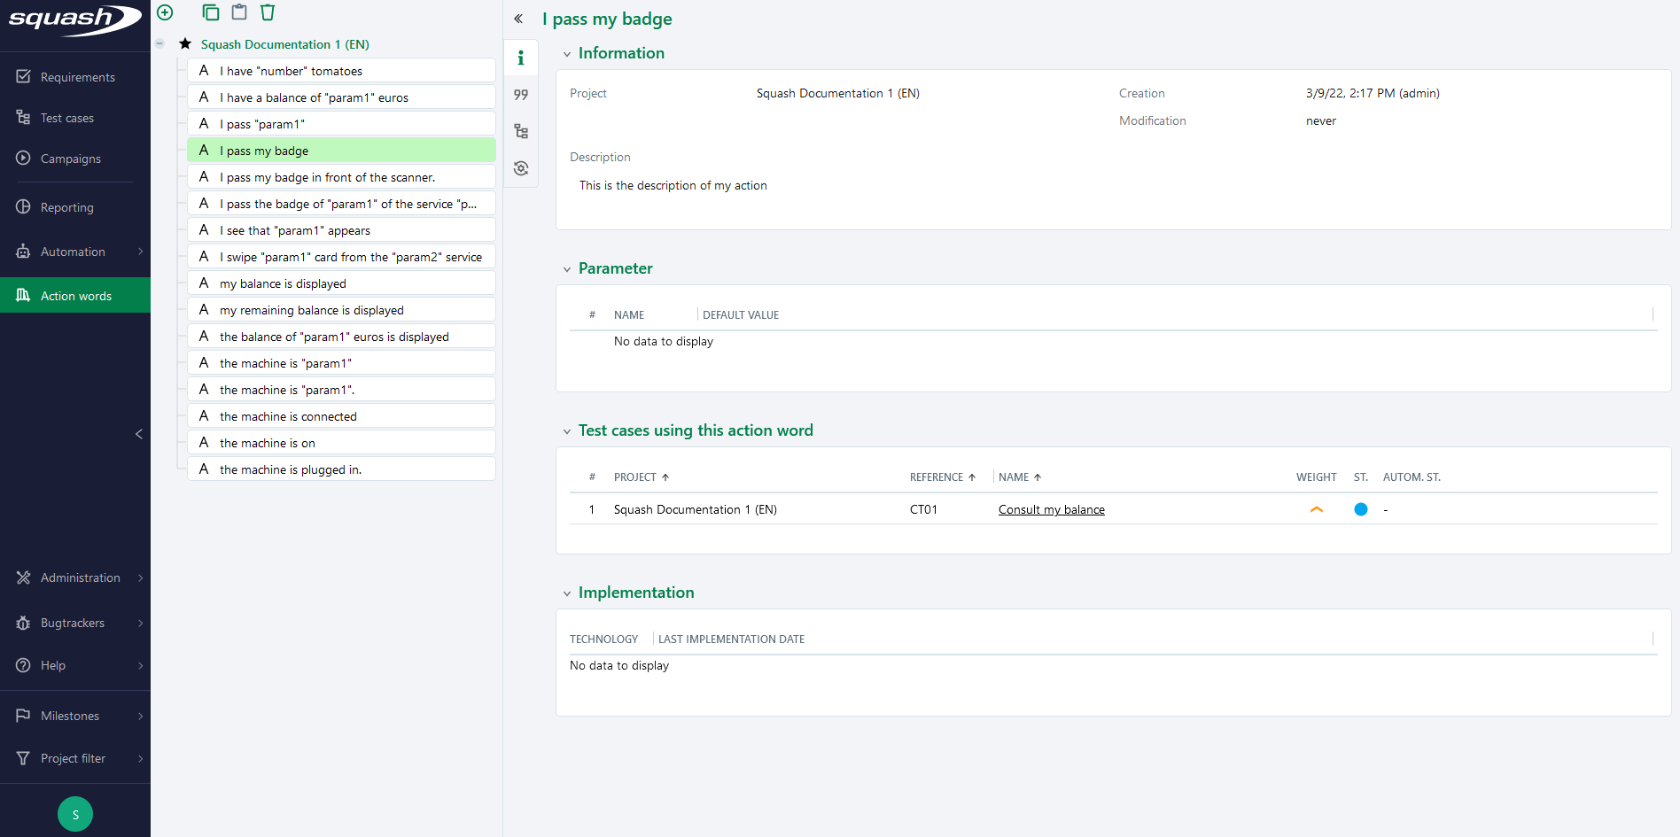The height and width of the screenshot is (837, 1680).
Task: Collapse the Parameter section
Action: [x=567, y=268]
